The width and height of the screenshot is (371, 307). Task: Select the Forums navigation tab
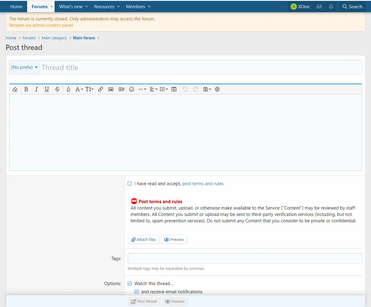[x=39, y=6]
